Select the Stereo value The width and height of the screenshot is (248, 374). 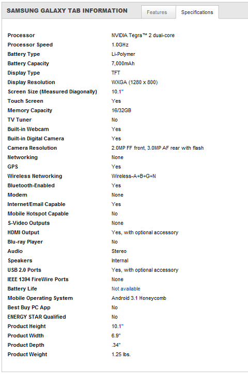[x=119, y=251]
